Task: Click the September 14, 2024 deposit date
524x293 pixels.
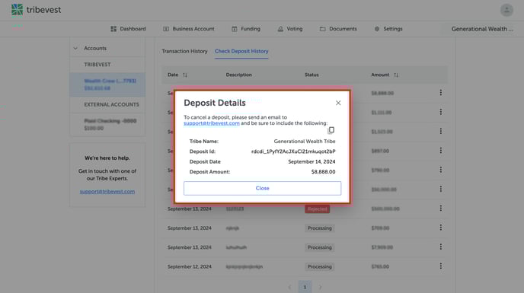Action: [x=312, y=161]
